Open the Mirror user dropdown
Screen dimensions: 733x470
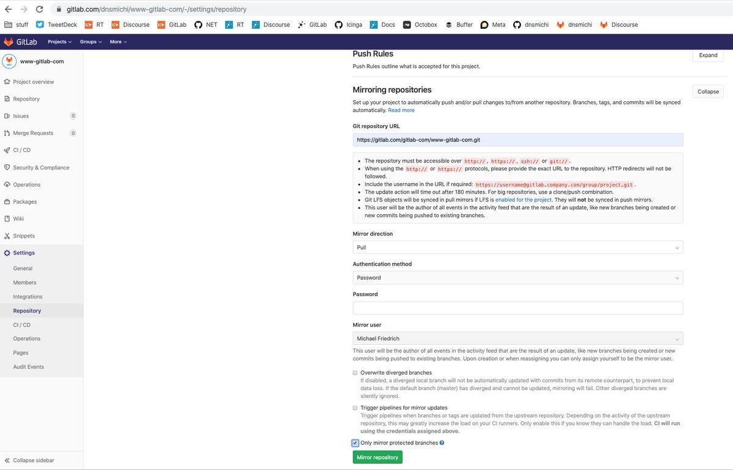coord(518,338)
